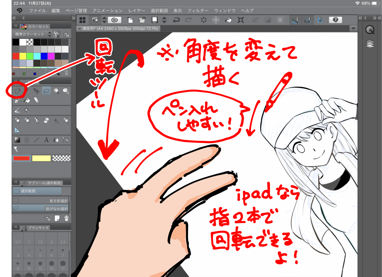Open stepper beside save icon

coord(165,20)
